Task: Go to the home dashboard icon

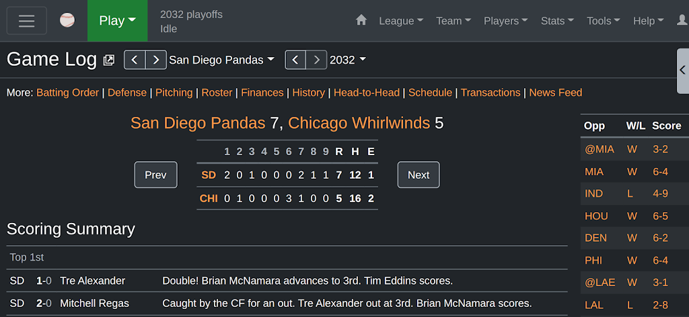Action: (361, 20)
